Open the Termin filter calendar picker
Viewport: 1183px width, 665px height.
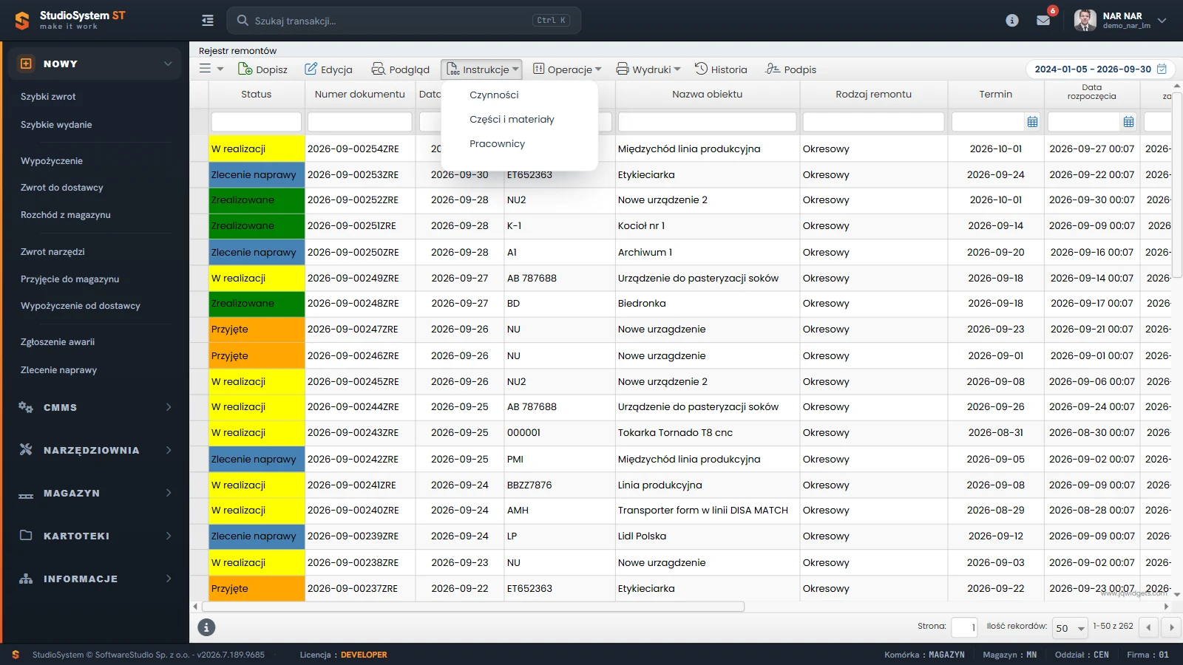pos(1032,121)
